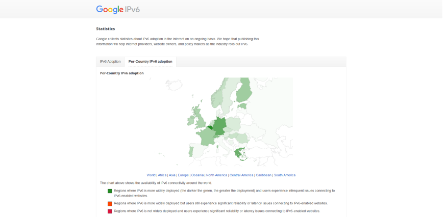Viewport: 446px width, 217px height.
Task: Switch to the IPv6 Adoption tab
Action: pos(110,62)
